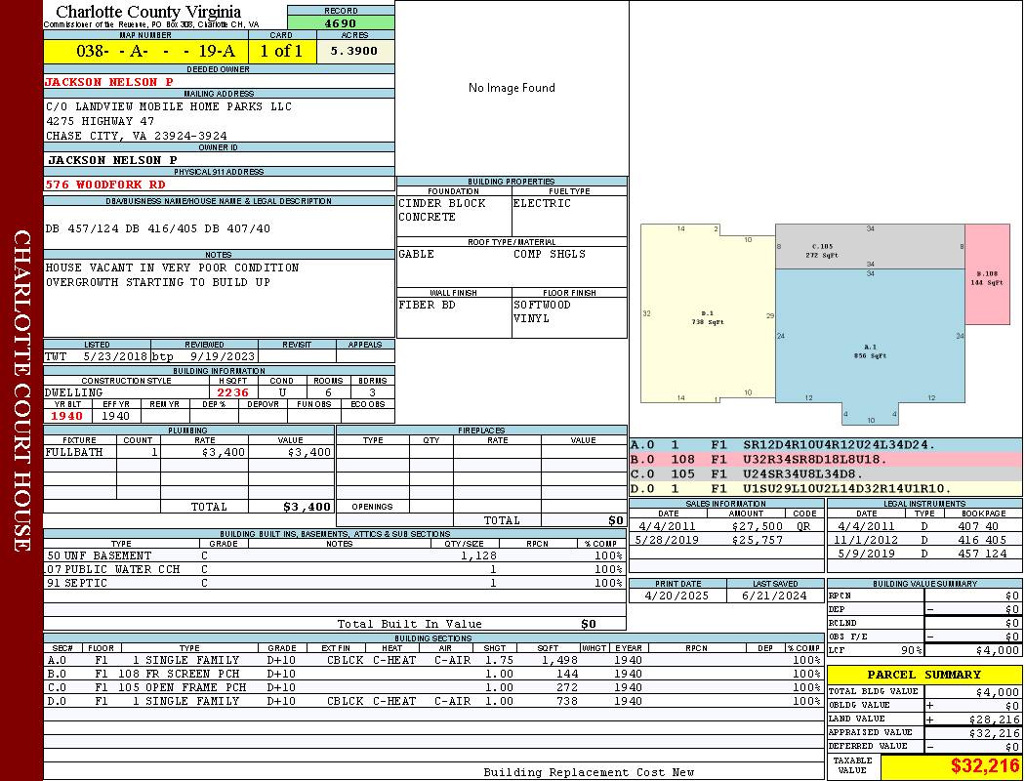
Task: Click the card indicator "1 of 1"
Action: pos(282,52)
